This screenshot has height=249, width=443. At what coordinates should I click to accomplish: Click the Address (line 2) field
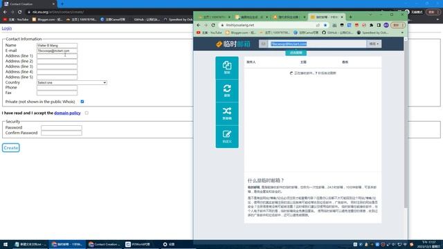pyautogui.click(x=57, y=61)
